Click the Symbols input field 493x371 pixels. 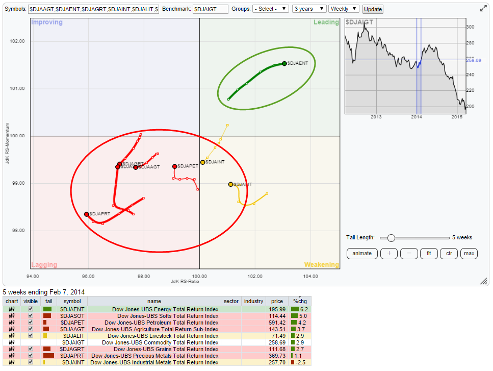point(94,9)
